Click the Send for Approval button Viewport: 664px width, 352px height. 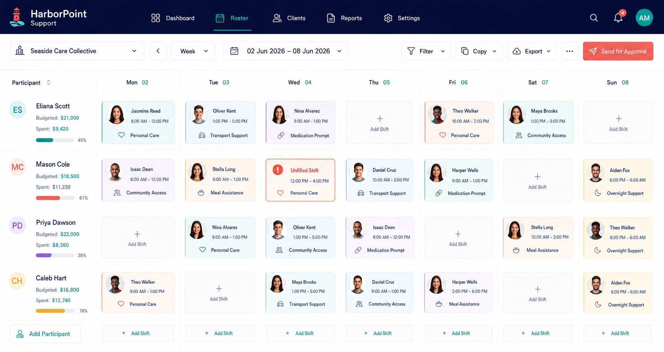click(618, 51)
